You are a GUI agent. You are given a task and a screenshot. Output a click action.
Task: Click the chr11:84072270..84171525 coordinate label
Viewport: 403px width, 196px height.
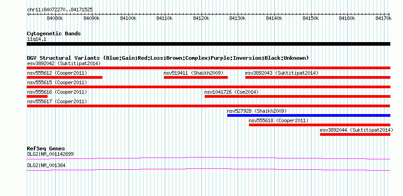60,10
